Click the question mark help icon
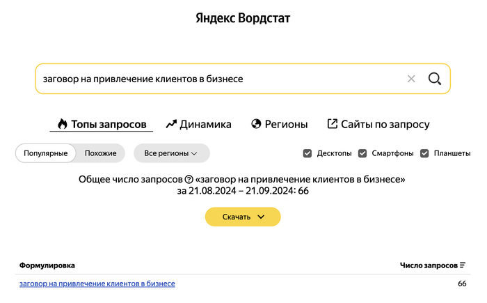This screenshot has height=303, width=487. (x=189, y=180)
